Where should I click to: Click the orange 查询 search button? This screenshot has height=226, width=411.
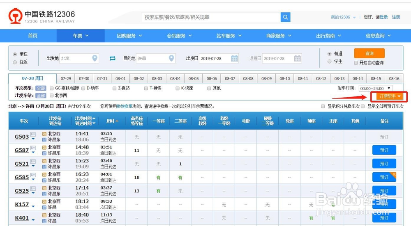coord(369,53)
